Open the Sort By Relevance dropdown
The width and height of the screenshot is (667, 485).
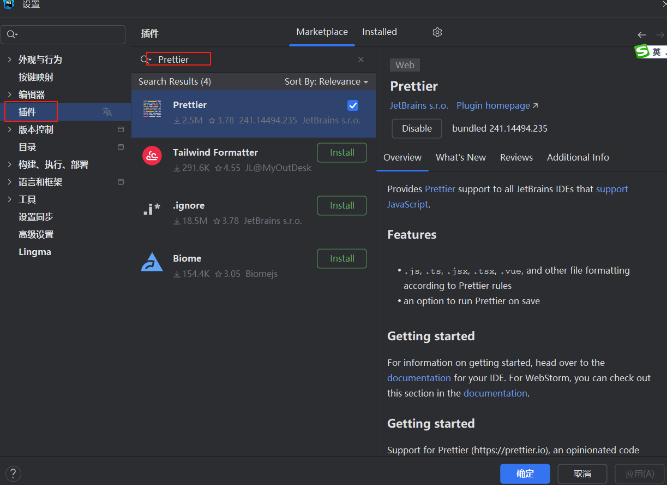(326, 81)
